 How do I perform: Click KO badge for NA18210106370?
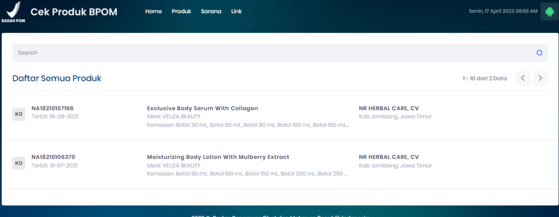point(19,163)
